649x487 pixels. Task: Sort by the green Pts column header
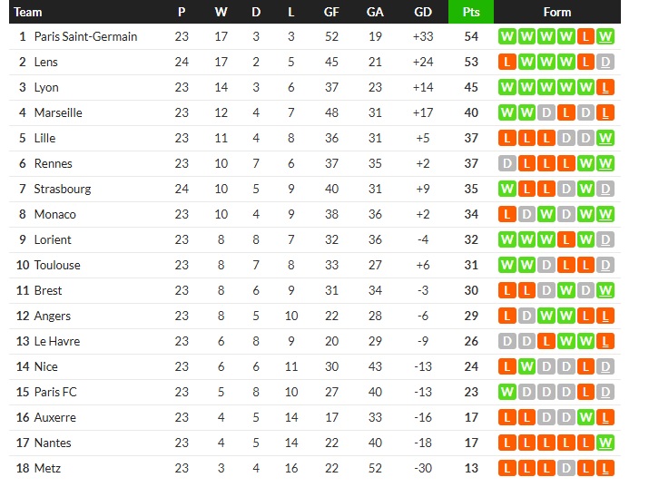point(470,12)
